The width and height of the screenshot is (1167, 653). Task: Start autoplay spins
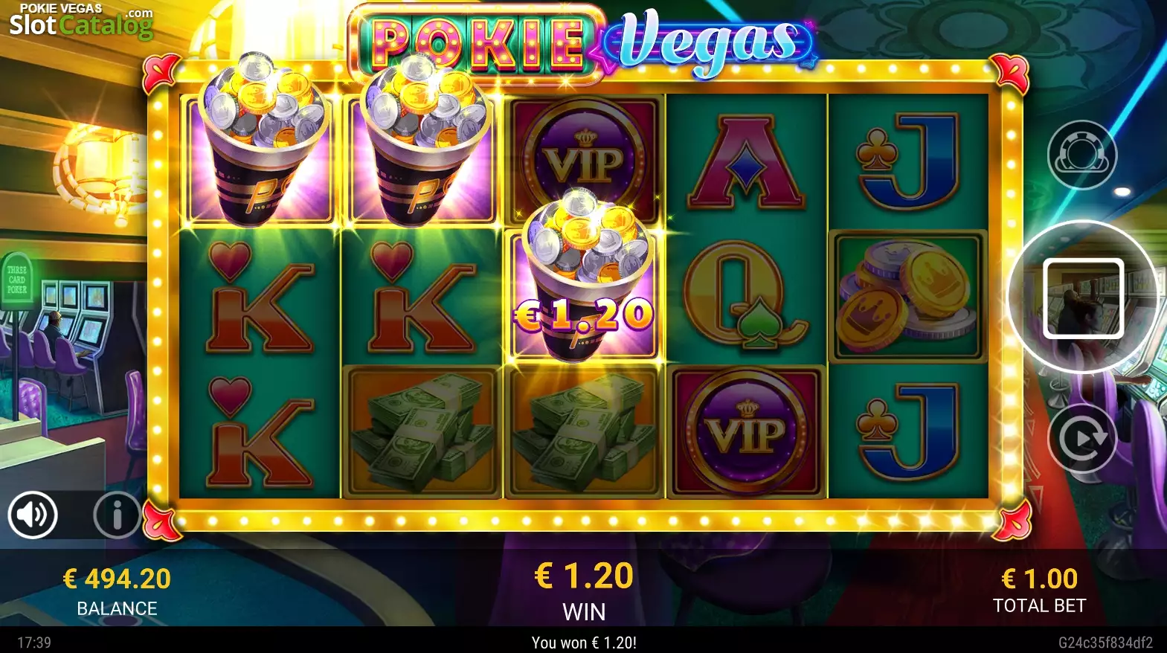[x=1082, y=439]
